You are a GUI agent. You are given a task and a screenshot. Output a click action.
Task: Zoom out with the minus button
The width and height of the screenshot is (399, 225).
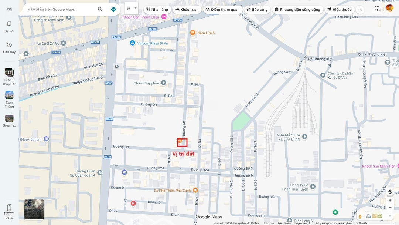390,207
